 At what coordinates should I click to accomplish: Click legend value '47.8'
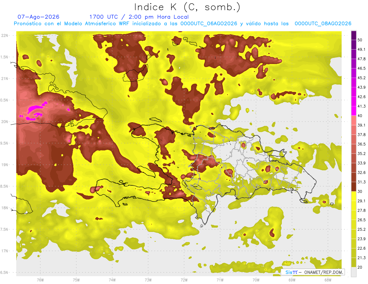361,59
